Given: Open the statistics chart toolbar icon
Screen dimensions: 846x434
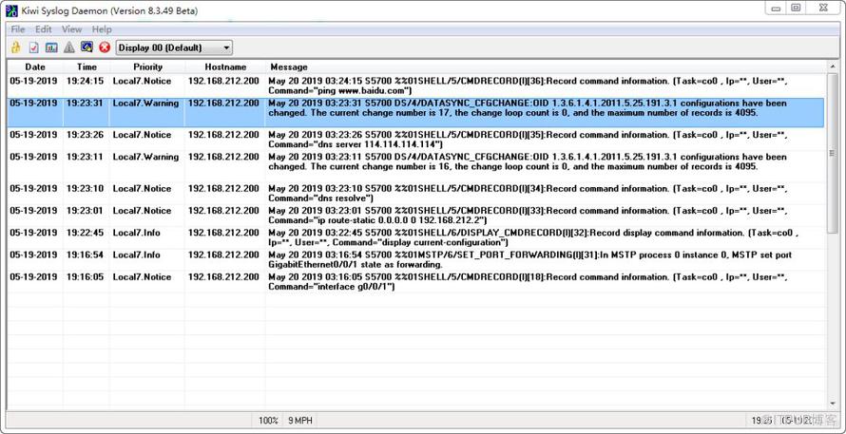Looking at the screenshot, I should 51,47.
